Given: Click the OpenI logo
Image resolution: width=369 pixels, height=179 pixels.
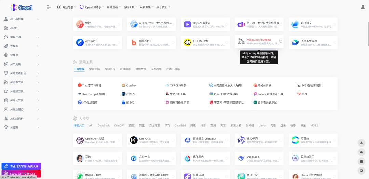Looking at the screenshot, I should coord(22,7).
